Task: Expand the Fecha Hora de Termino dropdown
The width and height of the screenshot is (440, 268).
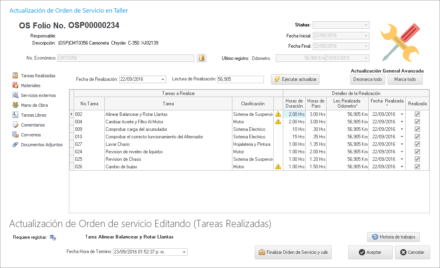Action: pos(184,252)
